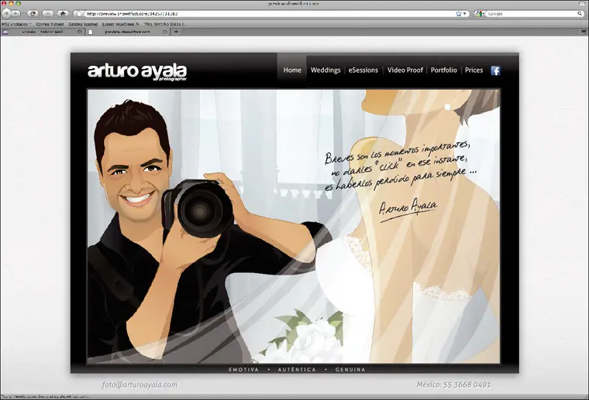Click the yellow minimize window button
The image size is (589, 400).
tap(11, 3)
